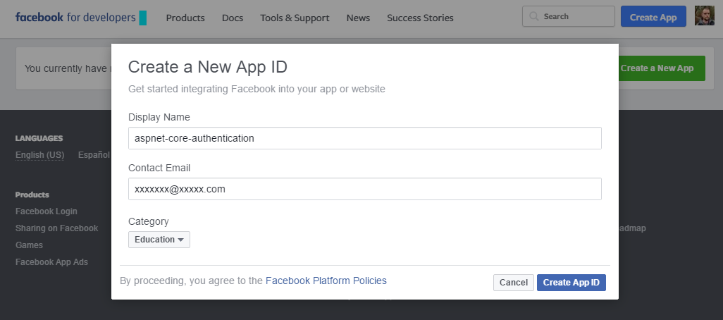Click in the Search box
The height and width of the screenshot is (320, 723).
[574, 16]
